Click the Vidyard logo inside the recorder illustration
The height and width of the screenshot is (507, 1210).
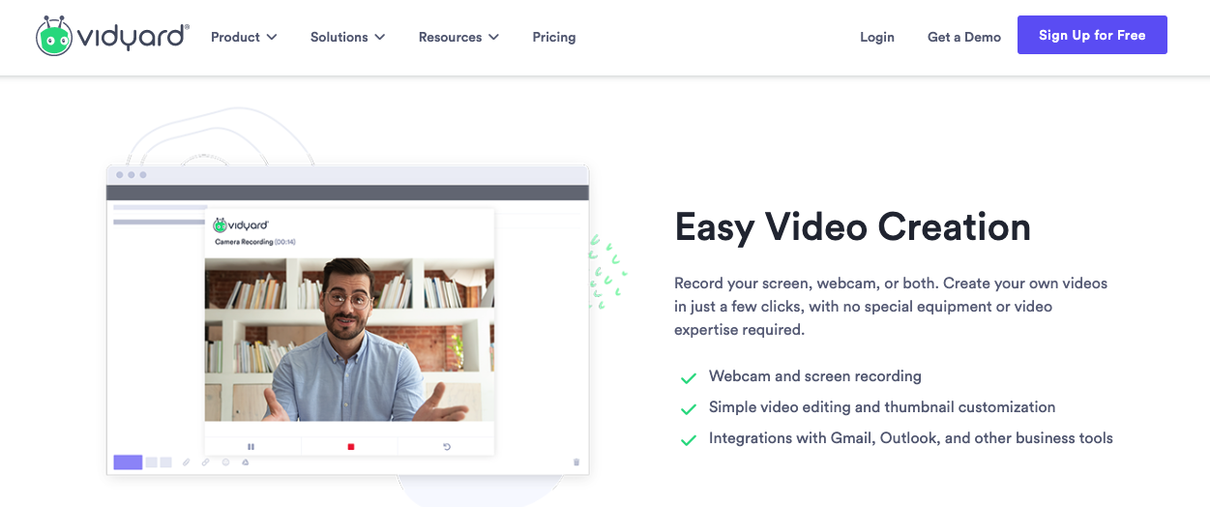[241, 224]
